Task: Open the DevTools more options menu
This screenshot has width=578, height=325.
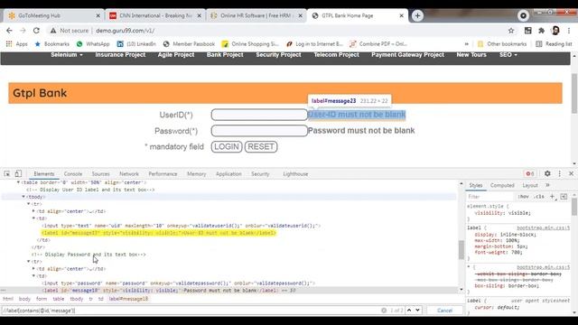Action: [560, 173]
